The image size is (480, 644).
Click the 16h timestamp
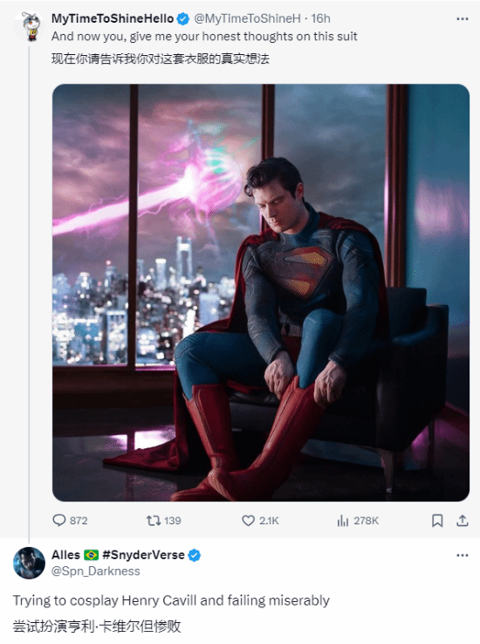(320, 18)
